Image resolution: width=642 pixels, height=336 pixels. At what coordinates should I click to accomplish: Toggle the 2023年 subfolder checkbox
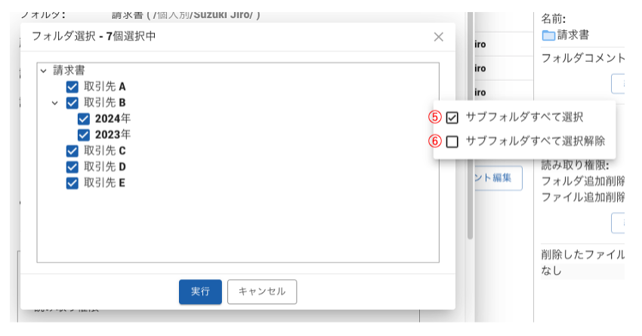[x=84, y=134]
